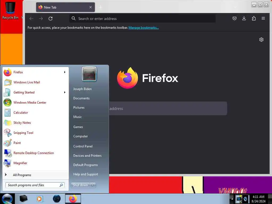Select the New Tab browser tab
This screenshot has height=204, width=272.
(65, 7)
